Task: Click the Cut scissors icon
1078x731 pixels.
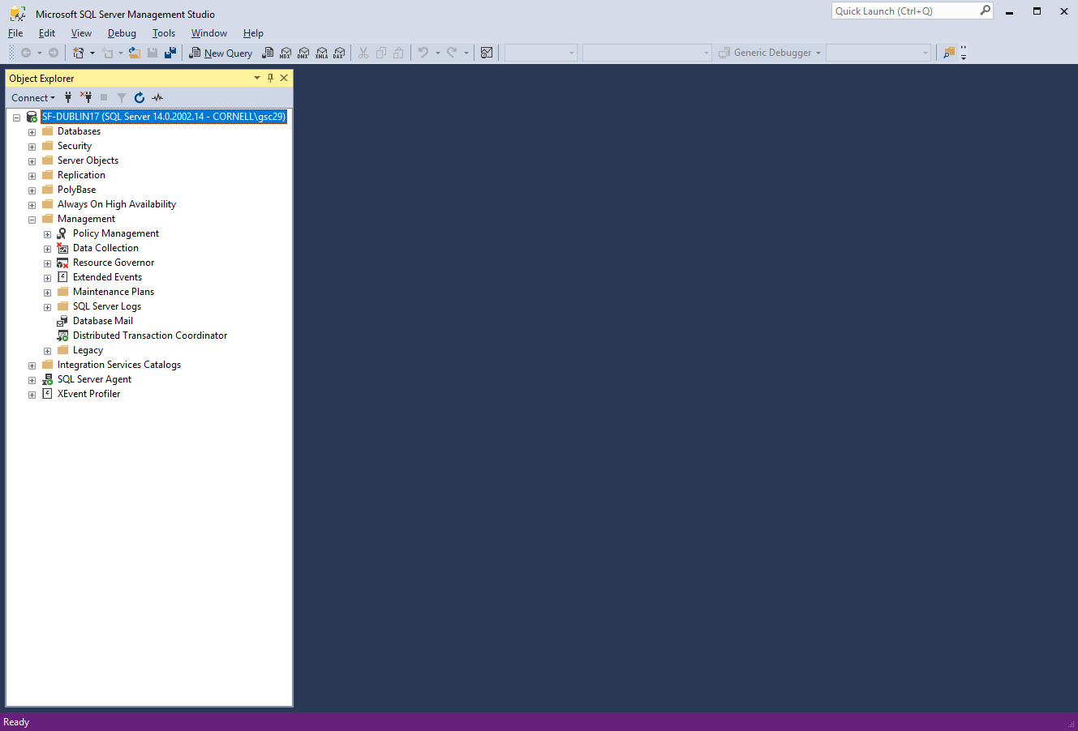Action: 363,53
